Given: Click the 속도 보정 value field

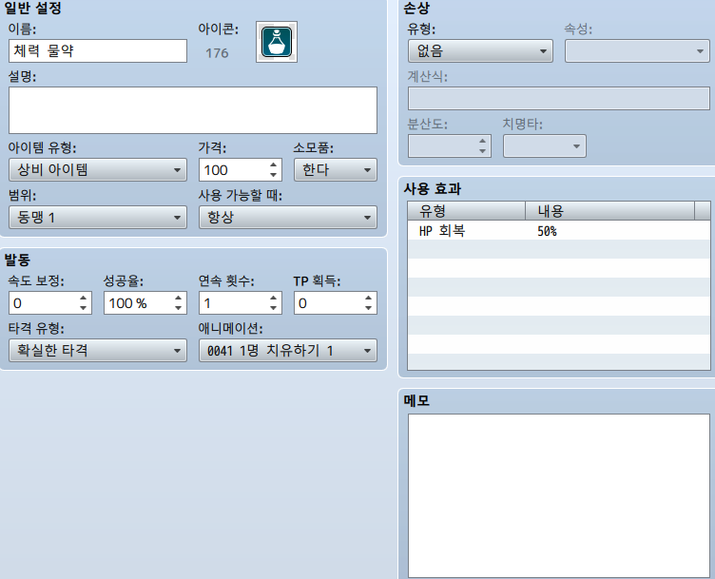Looking at the screenshot, I should point(43,303).
